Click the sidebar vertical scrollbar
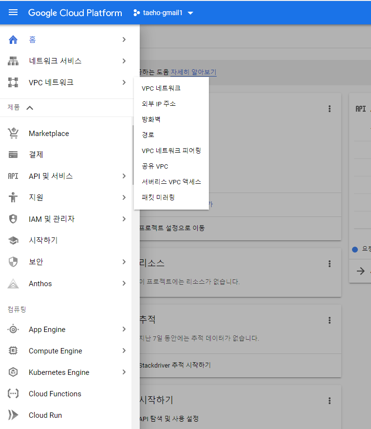The width and height of the screenshot is (371, 429). [133, 155]
